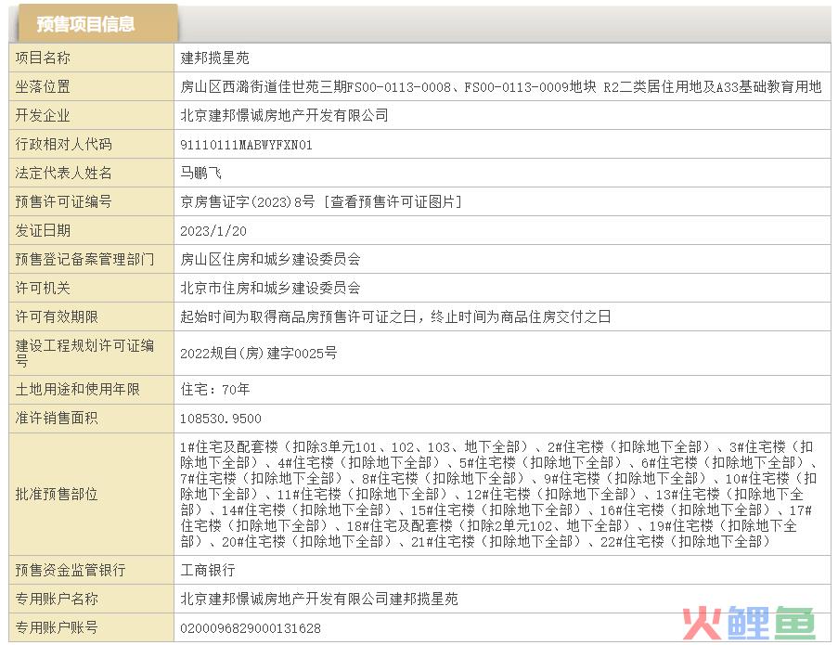Viewport: 838px width, 645px height.
Task: Select the 专用账户名称 label
Action: click(57, 600)
